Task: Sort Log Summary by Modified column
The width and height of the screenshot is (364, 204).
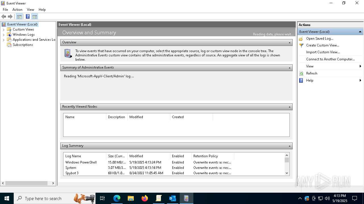Action: 149,156
